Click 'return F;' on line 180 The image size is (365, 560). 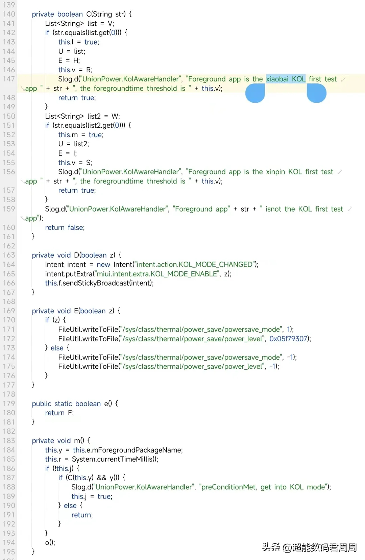(x=59, y=413)
